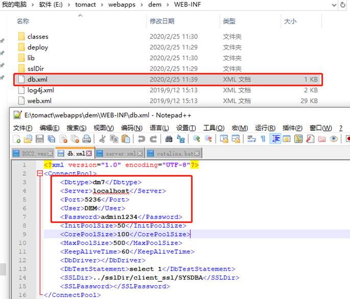
Task: Save the current db.xml file
Action: click(x=40, y=139)
